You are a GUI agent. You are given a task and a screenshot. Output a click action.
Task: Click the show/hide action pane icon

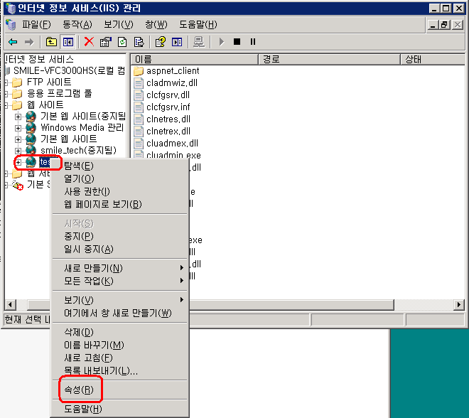(177, 42)
